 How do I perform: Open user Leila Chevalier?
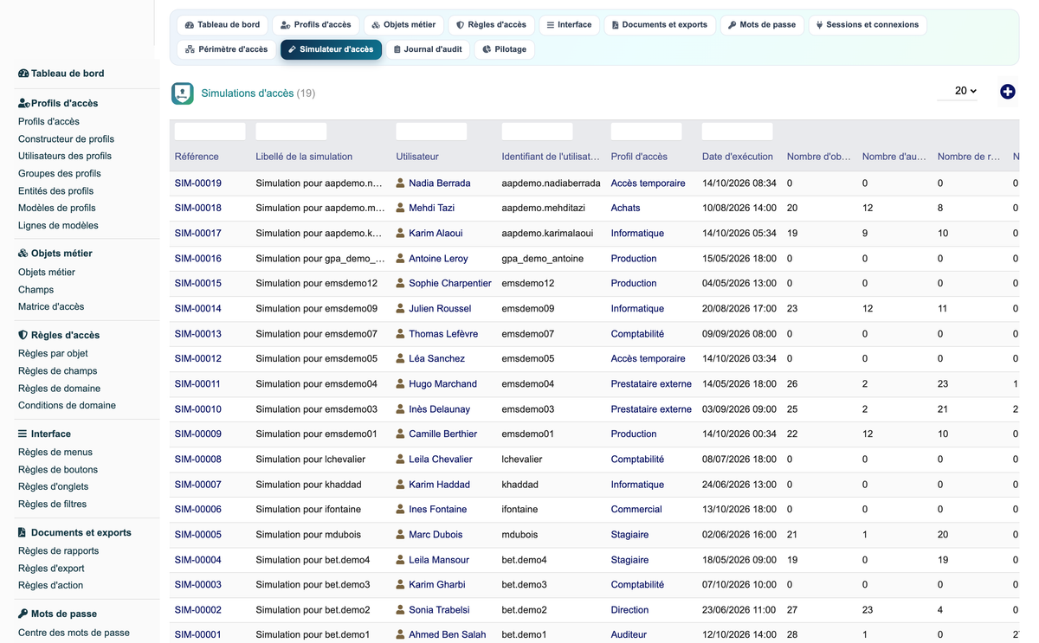coord(441,460)
